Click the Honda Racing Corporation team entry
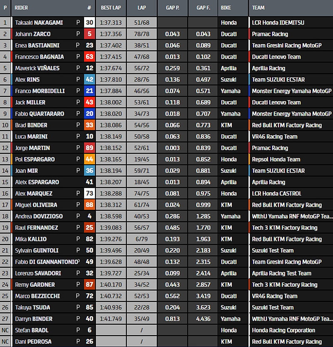 pyautogui.click(x=283, y=330)
